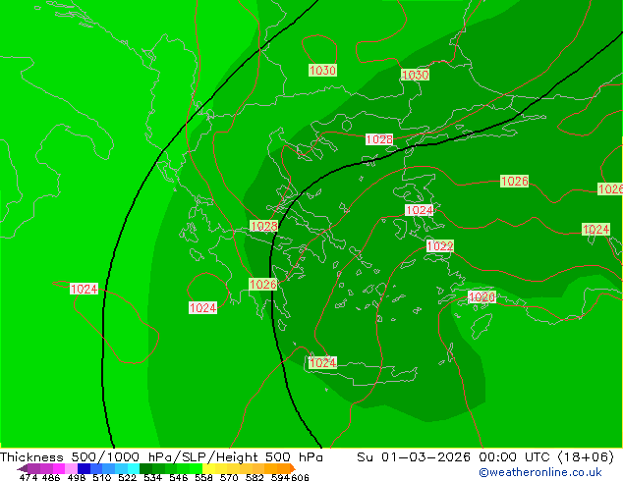Click the cyan legend swatch beside 522
The height and width of the screenshot is (481, 623).
(134, 468)
